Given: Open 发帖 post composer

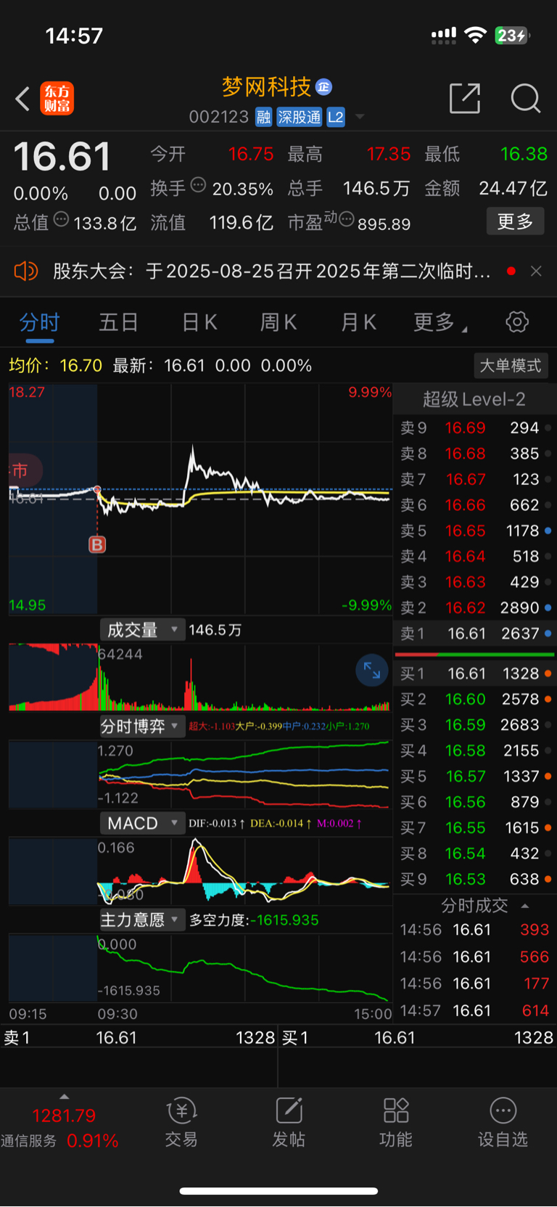Looking at the screenshot, I should 289,1122.
